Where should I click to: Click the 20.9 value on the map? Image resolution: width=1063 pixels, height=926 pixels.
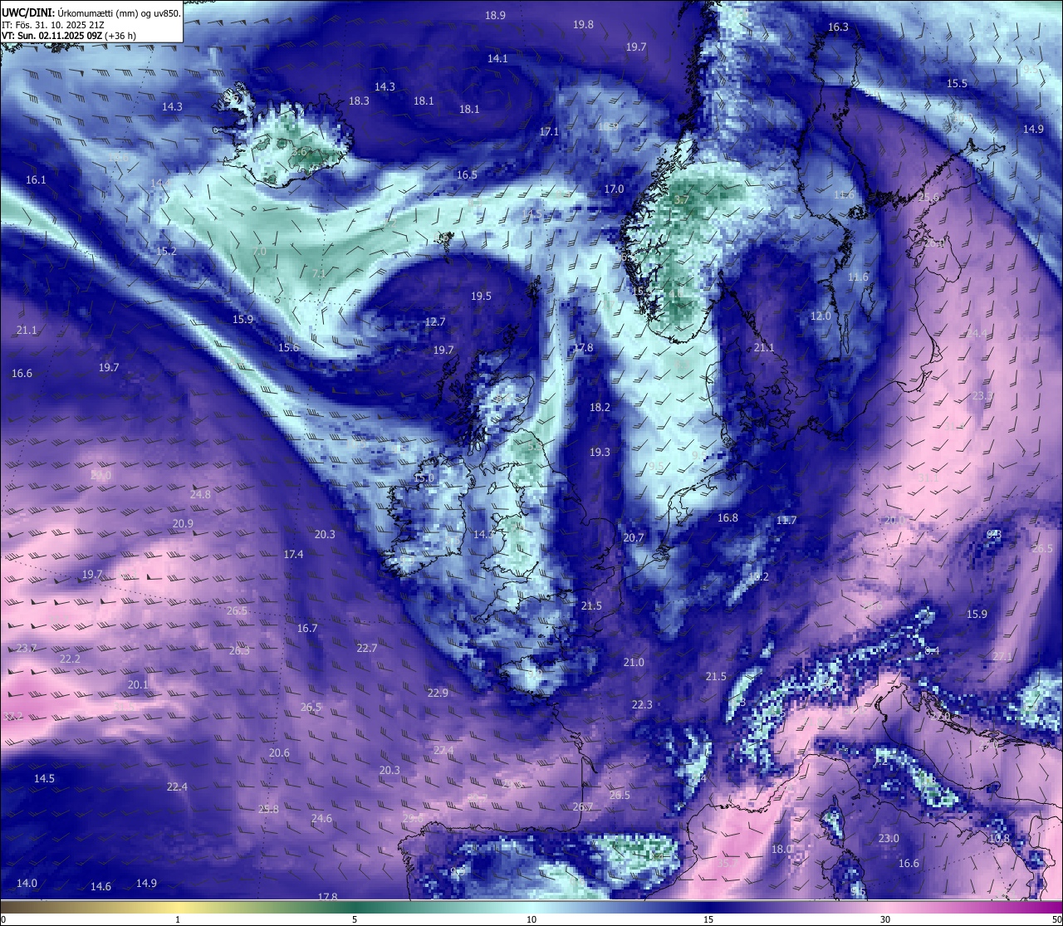183,524
